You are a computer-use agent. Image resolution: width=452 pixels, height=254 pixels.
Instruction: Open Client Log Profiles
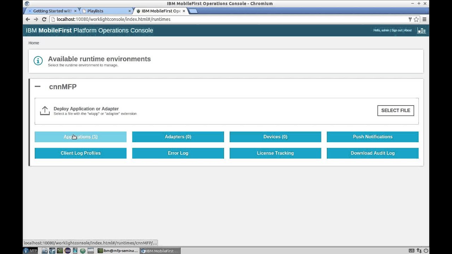[81, 153]
